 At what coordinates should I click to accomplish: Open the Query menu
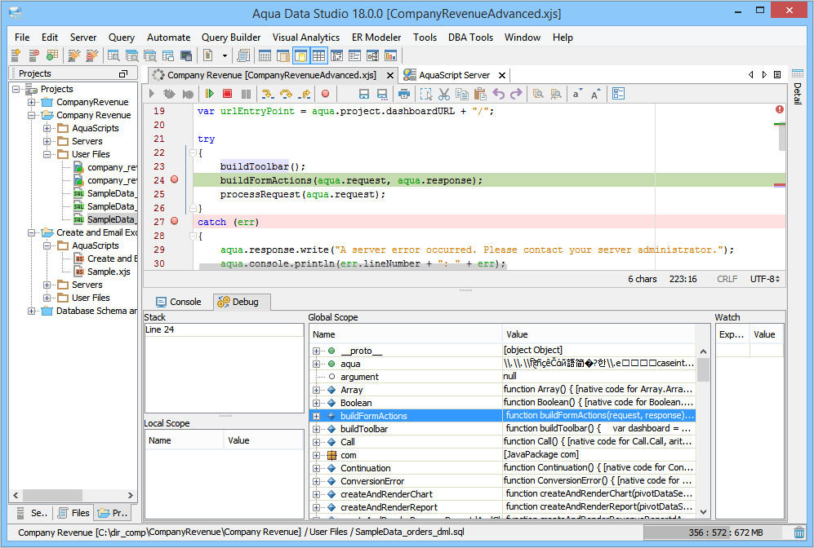(122, 38)
